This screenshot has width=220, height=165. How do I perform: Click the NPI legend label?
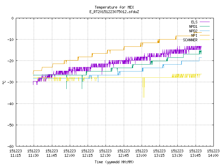tap(194, 35)
